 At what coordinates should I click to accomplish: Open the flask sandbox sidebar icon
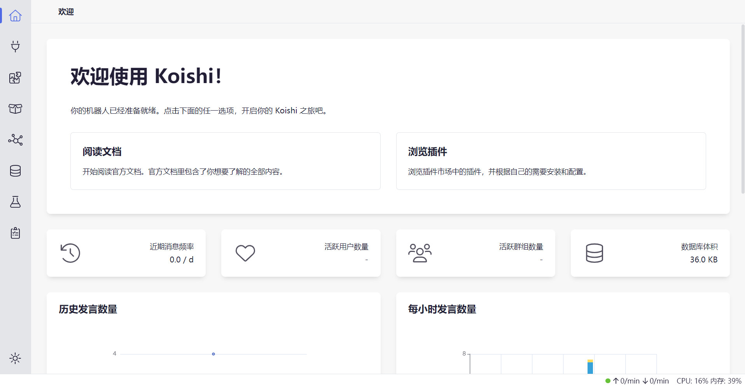pyautogui.click(x=15, y=202)
